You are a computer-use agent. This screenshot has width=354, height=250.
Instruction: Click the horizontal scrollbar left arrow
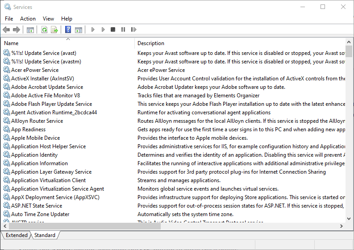coord(5,226)
